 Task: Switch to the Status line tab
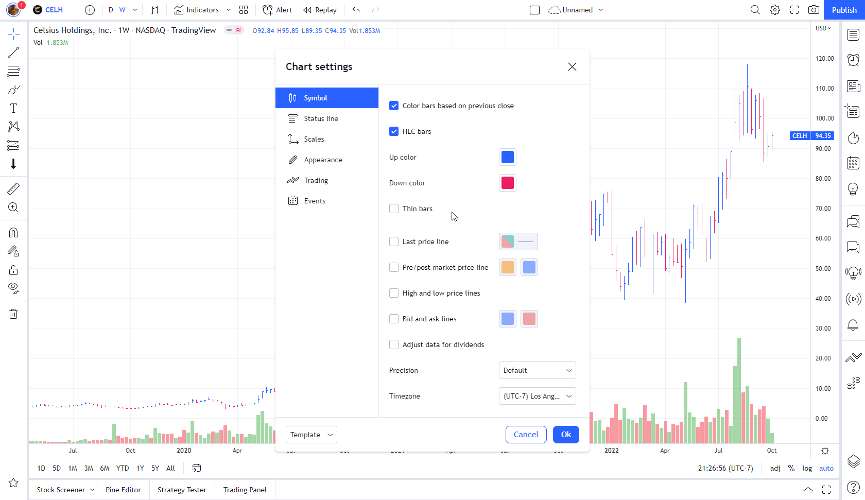click(x=327, y=118)
